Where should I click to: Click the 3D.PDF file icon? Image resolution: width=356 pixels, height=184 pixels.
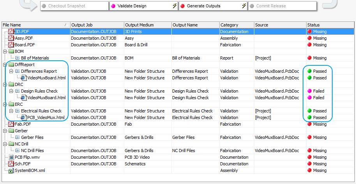click(x=11, y=32)
